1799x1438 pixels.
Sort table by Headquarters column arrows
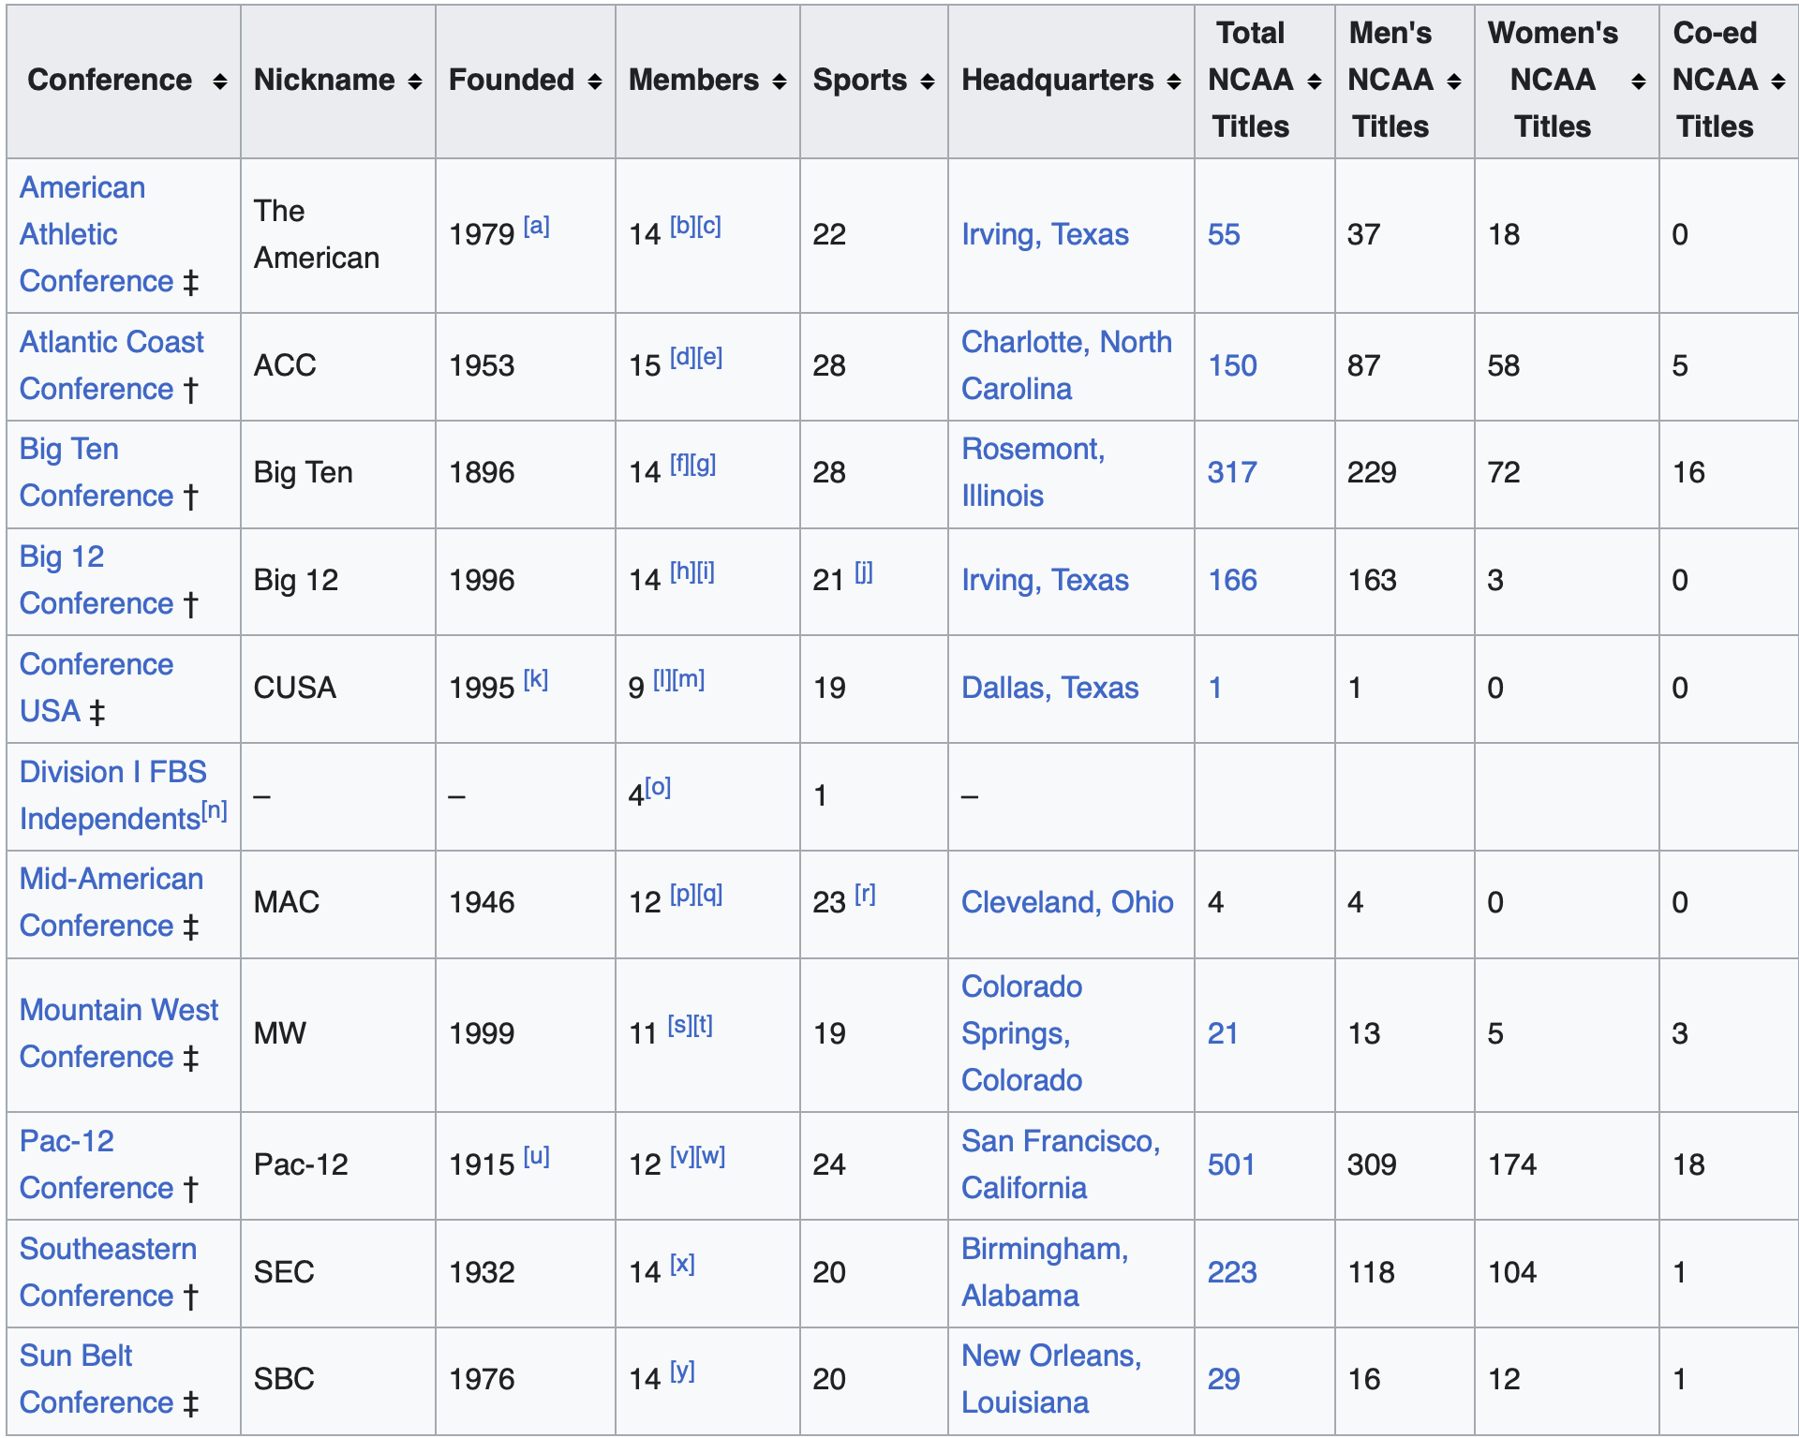[1174, 82]
